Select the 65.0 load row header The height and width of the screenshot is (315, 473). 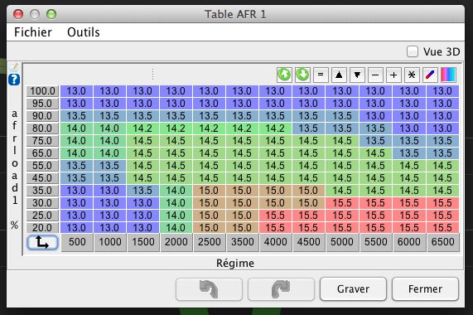(42, 153)
